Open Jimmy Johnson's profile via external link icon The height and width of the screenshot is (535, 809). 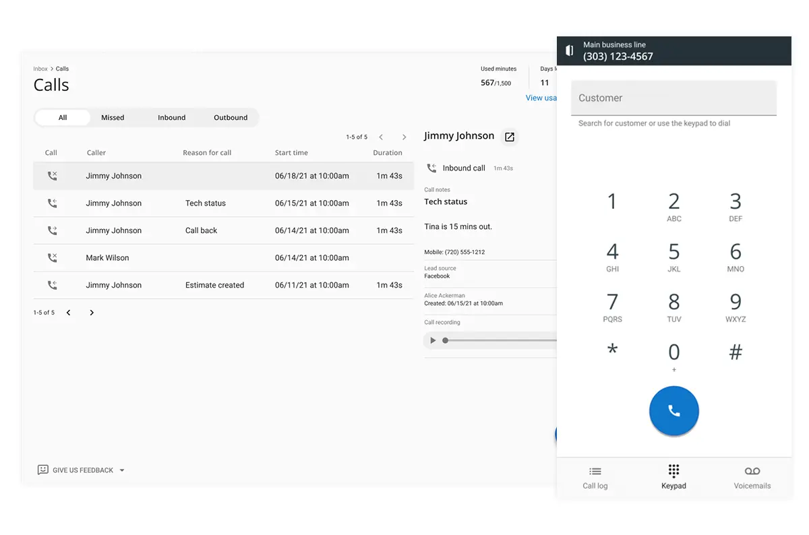coord(509,136)
